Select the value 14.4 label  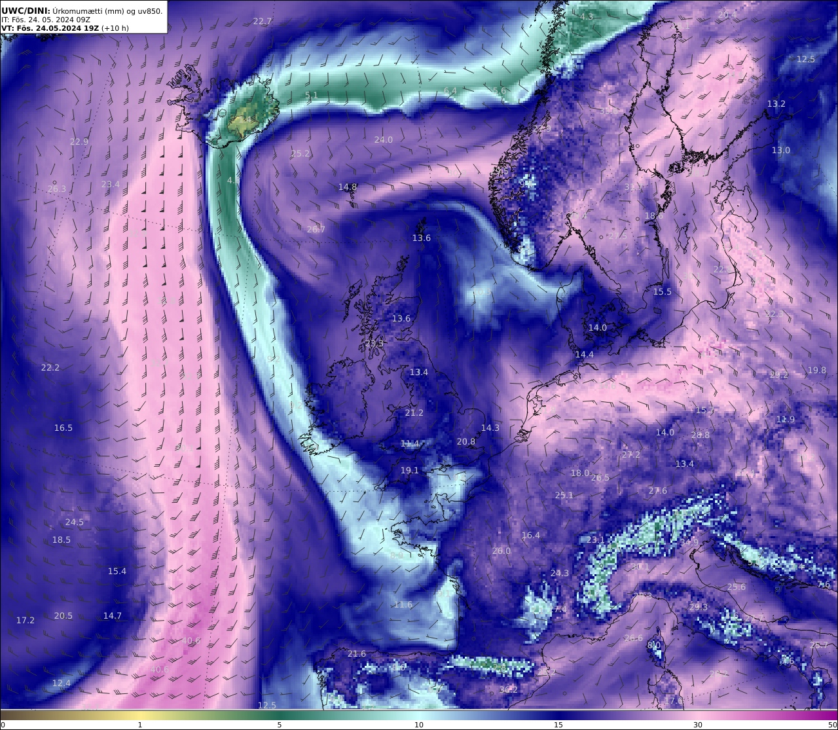585,354
